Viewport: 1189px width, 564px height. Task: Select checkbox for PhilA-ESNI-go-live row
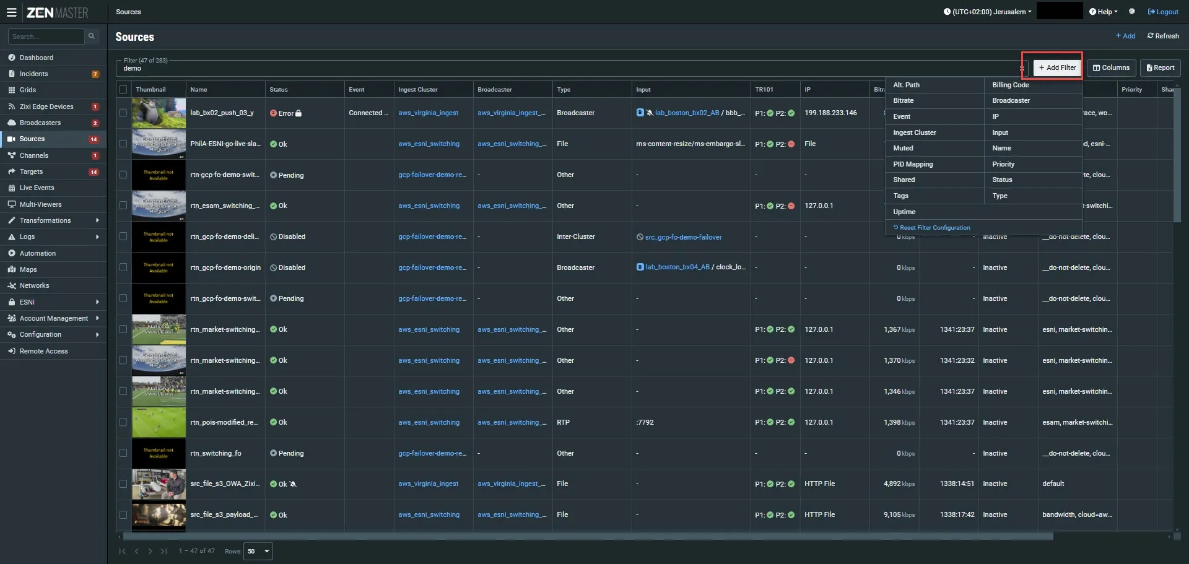pos(123,144)
